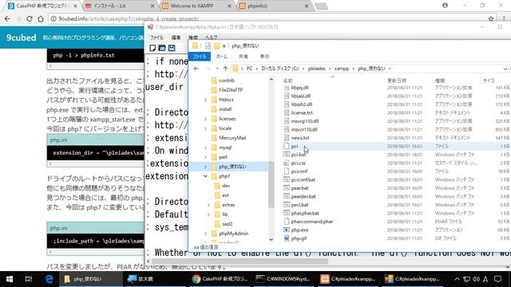511x287 pixels.
Task: Click the ローカル ディスク (C:) breadcrumb
Action: click(280, 69)
